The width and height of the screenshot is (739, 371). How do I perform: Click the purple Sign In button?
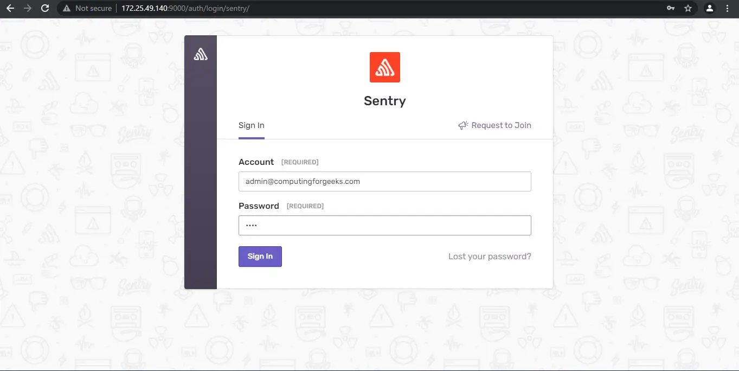coord(260,256)
